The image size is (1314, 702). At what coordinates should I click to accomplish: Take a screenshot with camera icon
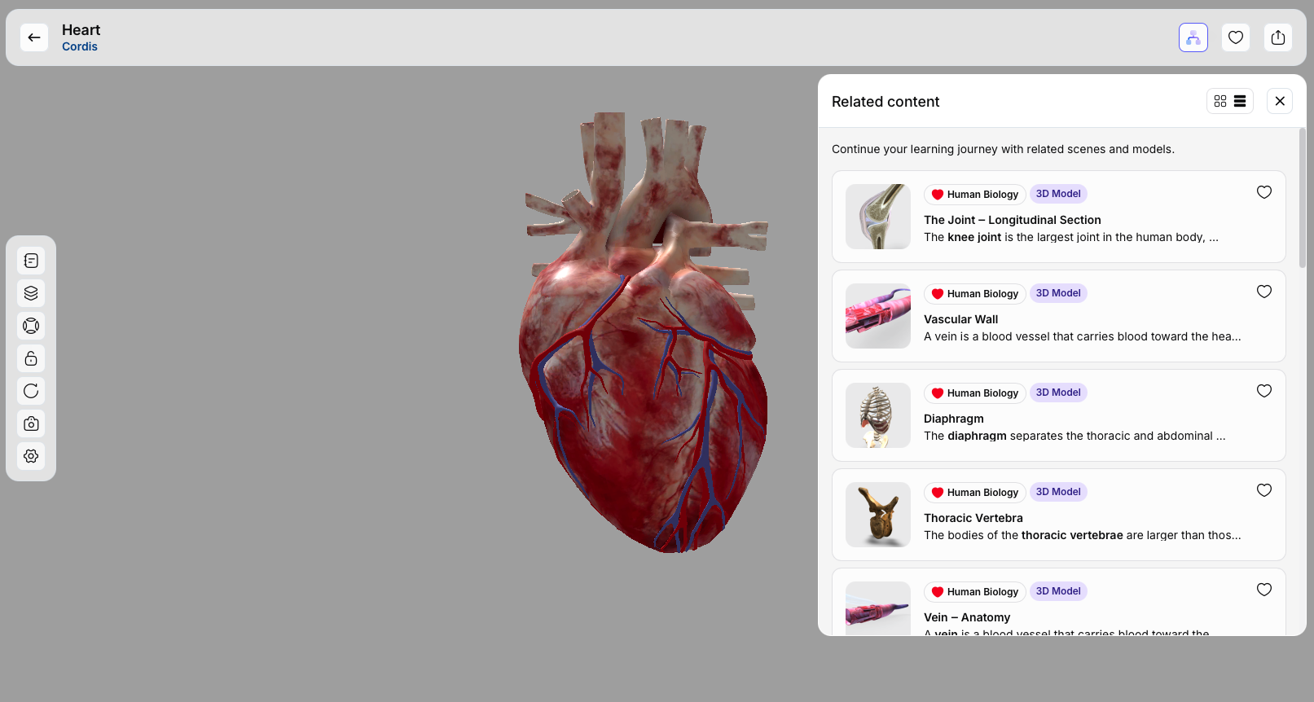[31, 423]
